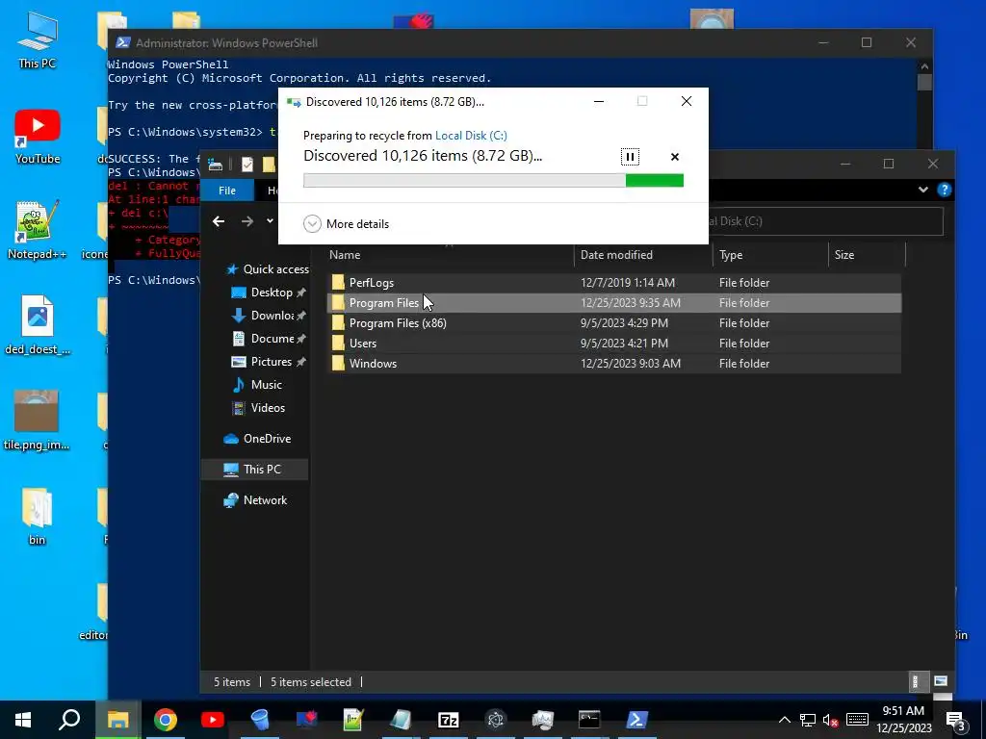986x739 pixels.
Task: Switch Explorer to the large icons view
Action: 940,681
